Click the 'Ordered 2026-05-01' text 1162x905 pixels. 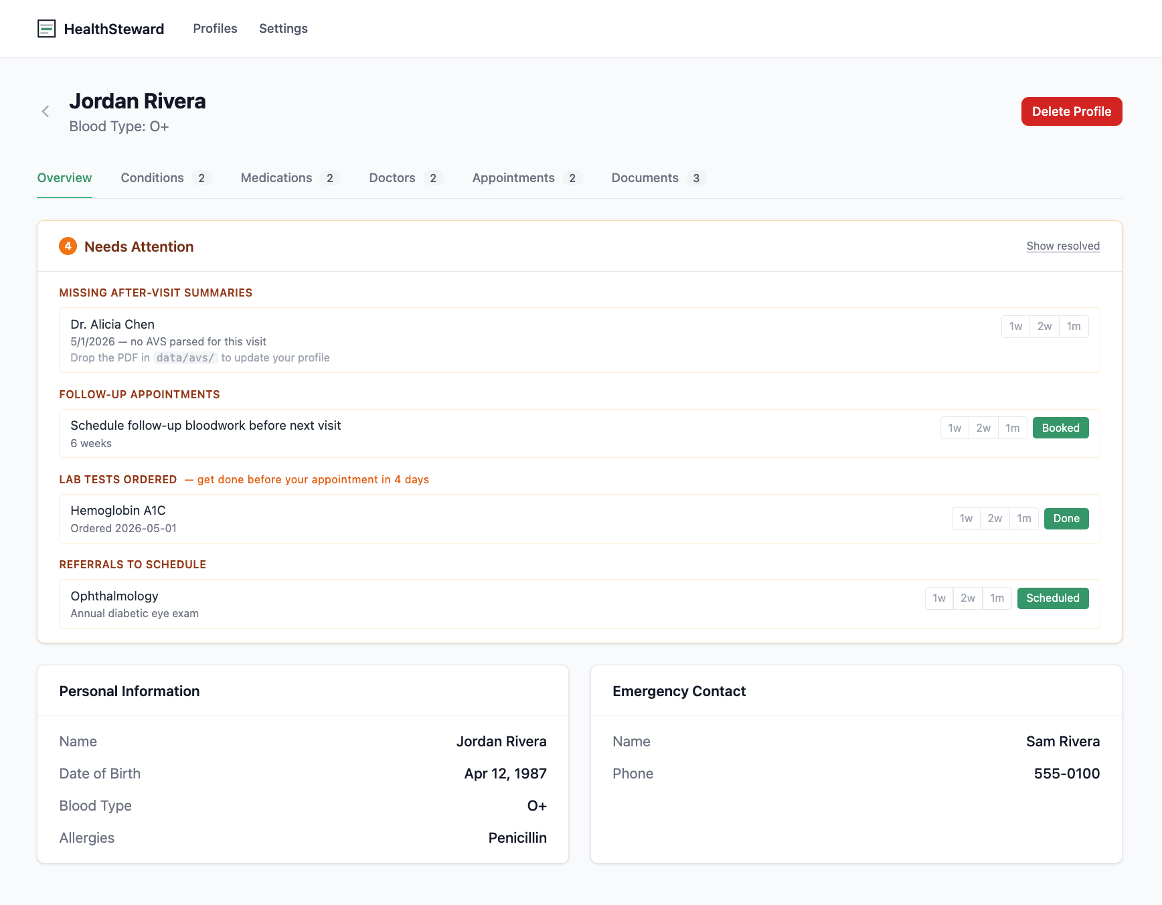point(124,529)
